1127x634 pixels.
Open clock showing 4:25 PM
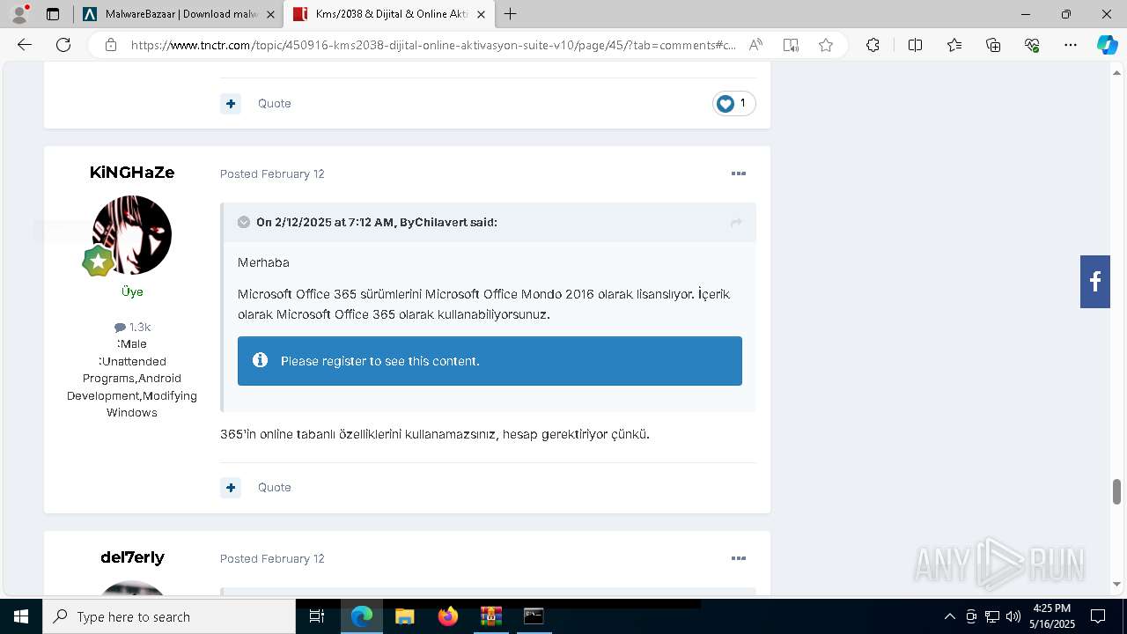tap(1054, 616)
